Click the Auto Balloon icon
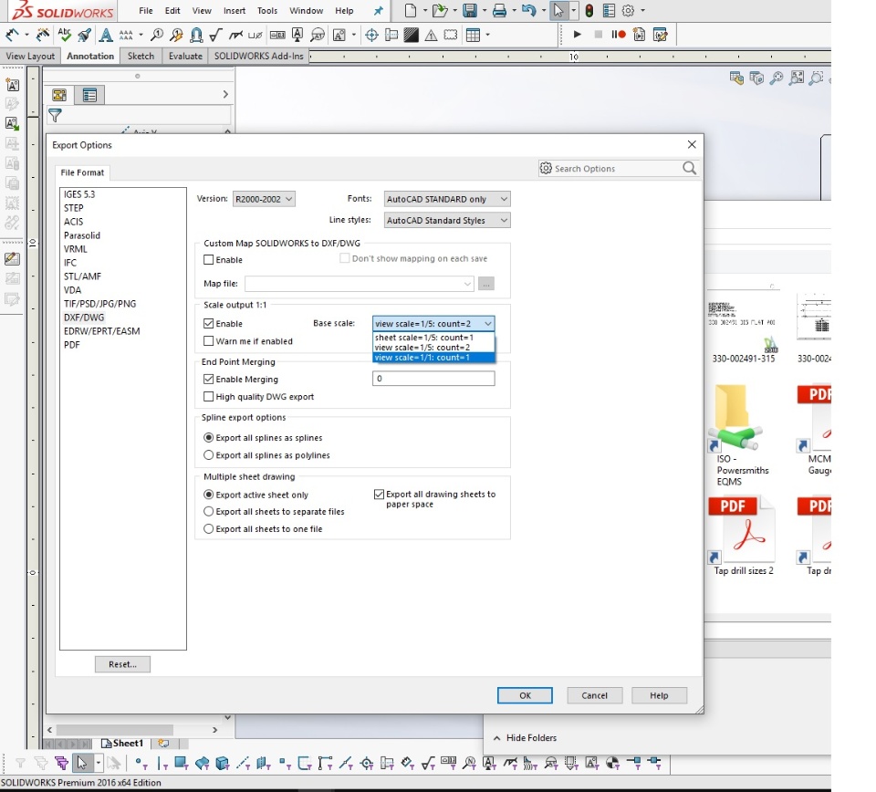 (176, 36)
